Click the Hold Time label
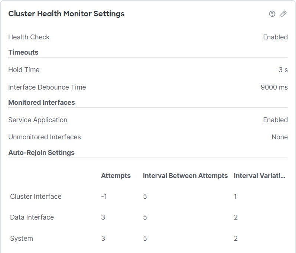296x253 pixels. pyautogui.click(x=24, y=70)
